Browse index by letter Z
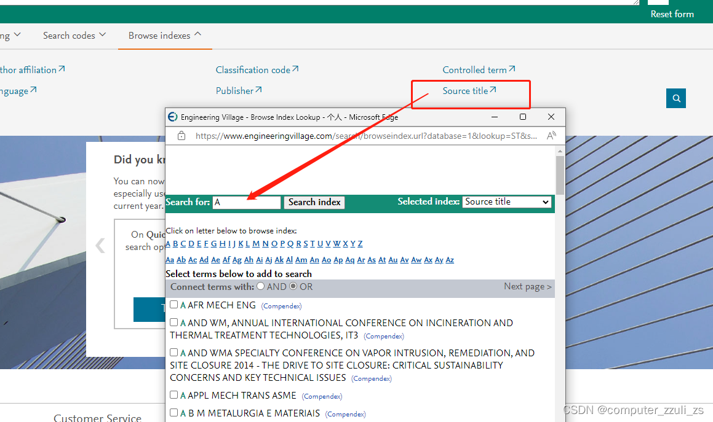This screenshot has height=422, width=713. 360,244
